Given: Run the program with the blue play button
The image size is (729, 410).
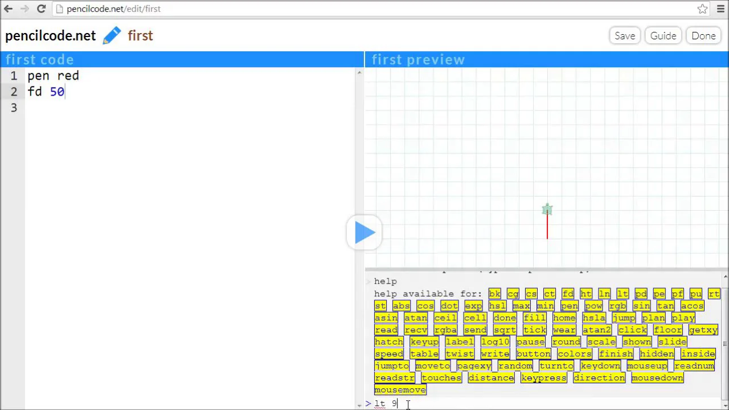Looking at the screenshot, I should tap(364, 232).
